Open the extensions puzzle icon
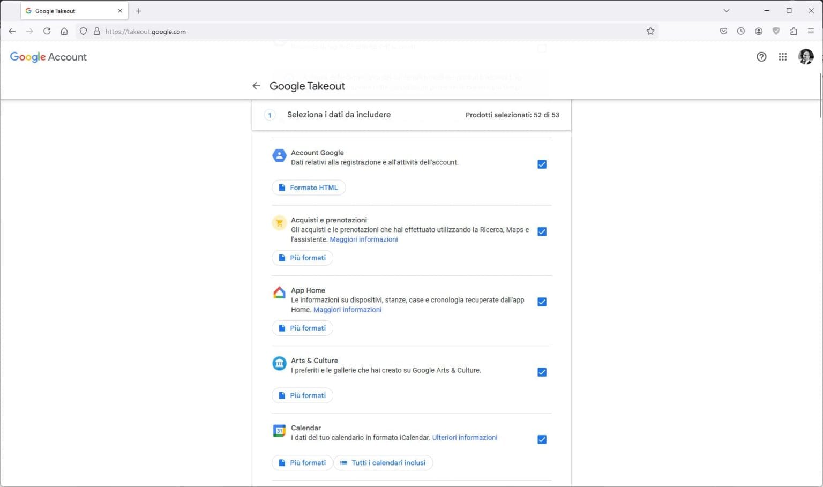This screenshot has width=823, height=487. pyautogui.click(x=794, y=32)
